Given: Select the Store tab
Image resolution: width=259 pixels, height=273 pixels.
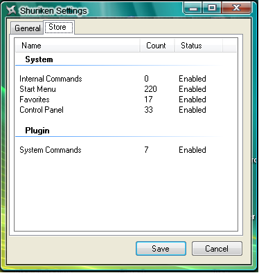Looking at the screenshot, I should 59,27.
